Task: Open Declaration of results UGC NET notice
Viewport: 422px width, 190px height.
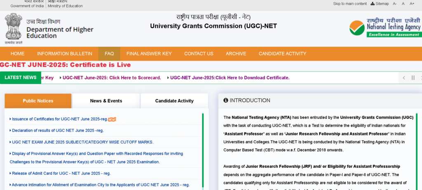Action: pyautogui.click(x=58, y=130)
